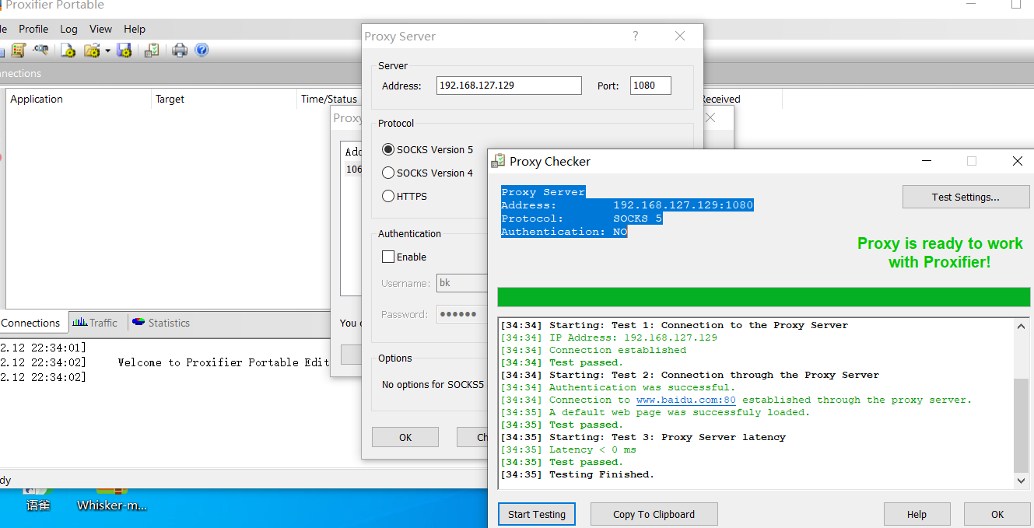Click the ? help button in Proxy Server title bar

pos(636,36)
